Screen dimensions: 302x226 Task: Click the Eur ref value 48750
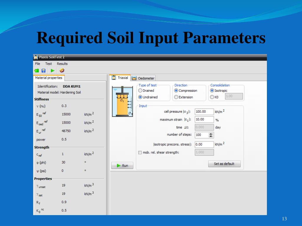[66, 131]
